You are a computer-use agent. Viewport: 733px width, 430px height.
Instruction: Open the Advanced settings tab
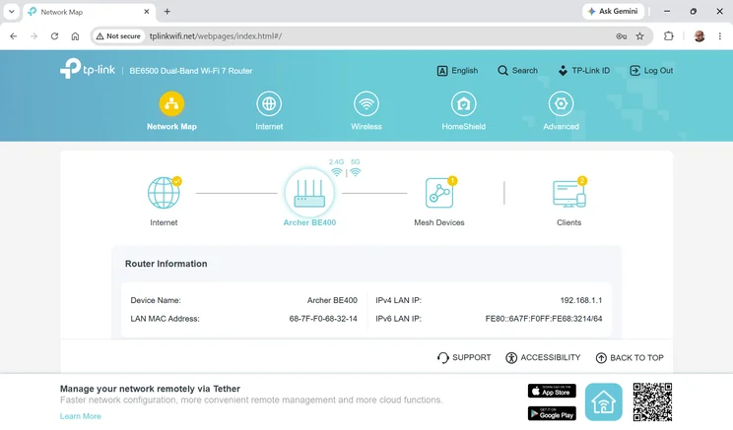pos(561,111)
